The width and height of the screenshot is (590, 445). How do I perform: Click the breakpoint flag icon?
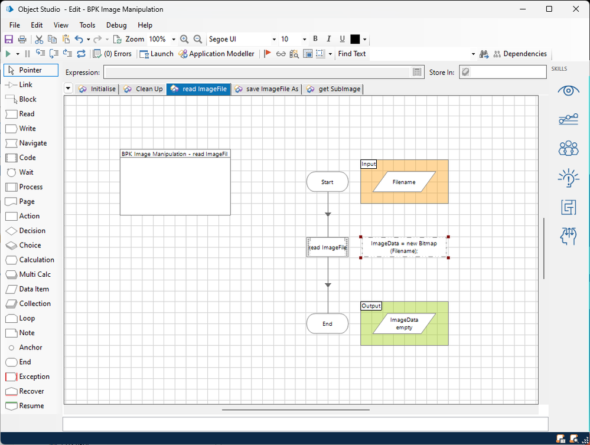(268, 54)
